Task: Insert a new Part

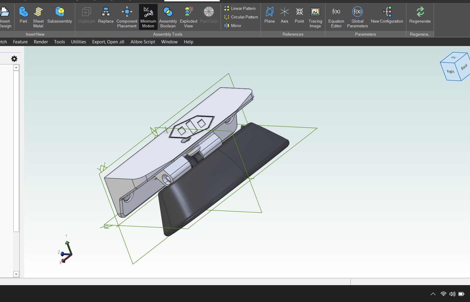Action: (23, 15)
